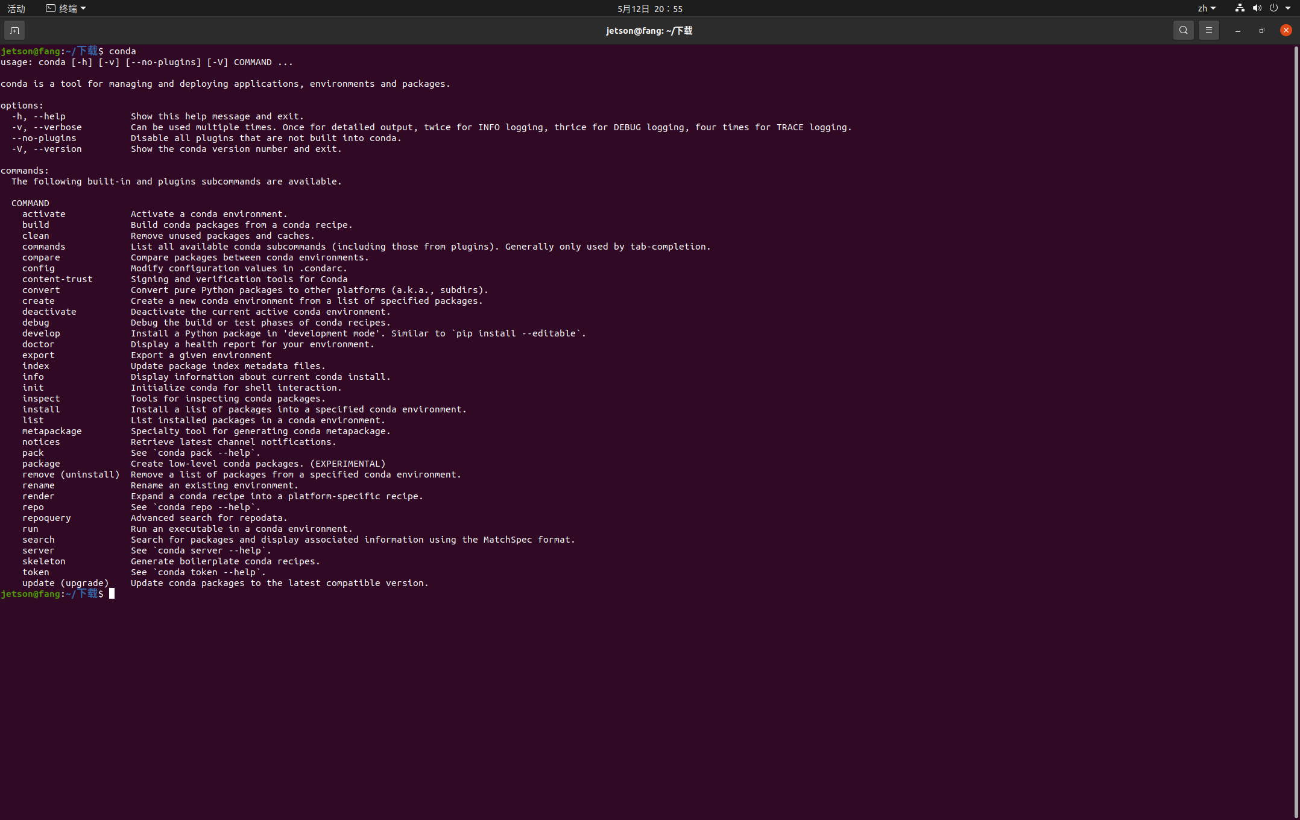Click the 'render' command name
1300x820 pixels.
39,496
